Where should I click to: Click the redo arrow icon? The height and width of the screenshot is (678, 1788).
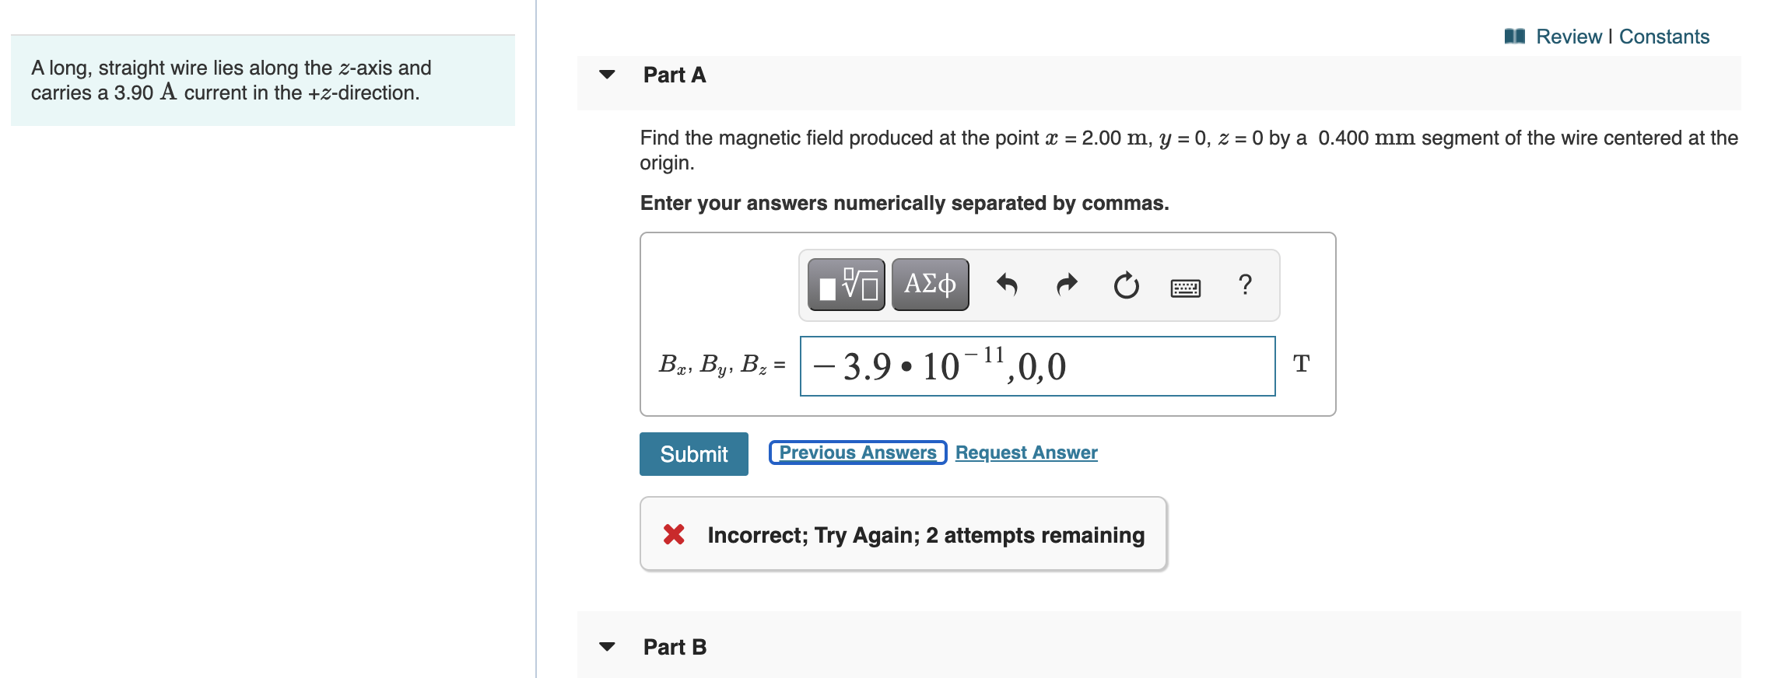1067,285
